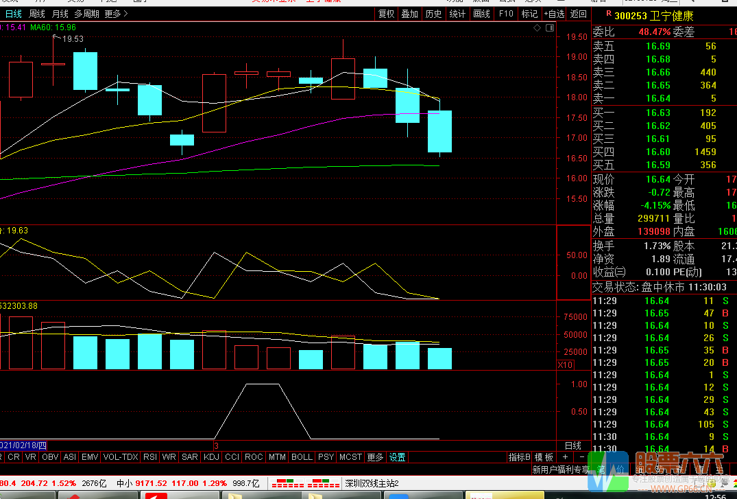This screenshot has width=737, height=499.
Task: Click the plus zoom button at chart bottom
Action: 565,457
